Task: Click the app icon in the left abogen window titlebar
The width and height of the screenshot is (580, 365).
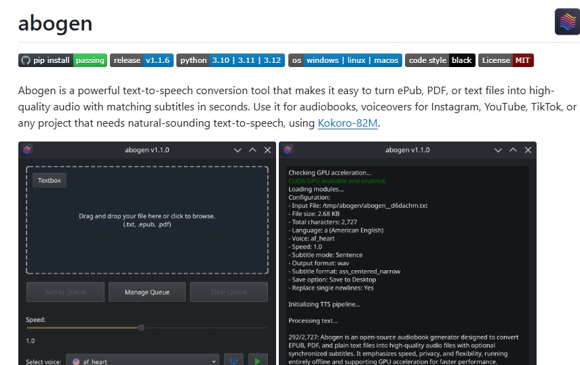Action: [x=27, y=150]
